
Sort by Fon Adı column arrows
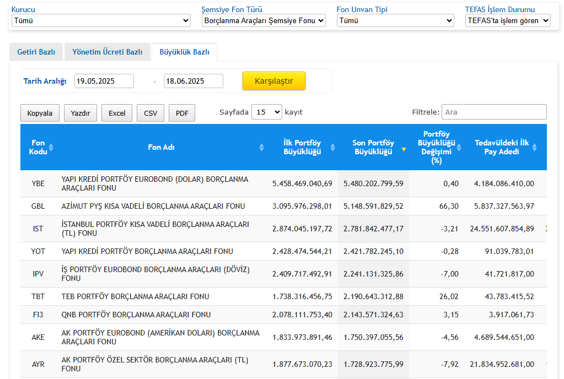261,147
